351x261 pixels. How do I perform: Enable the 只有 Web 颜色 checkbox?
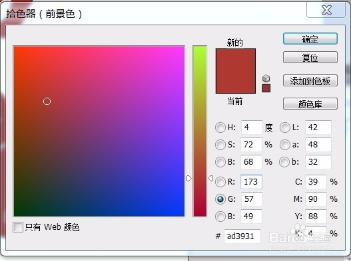click(x=18, y=227)
